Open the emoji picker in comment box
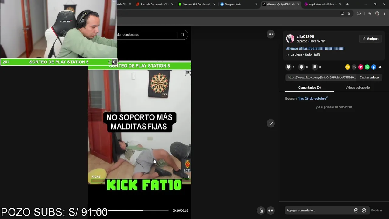389x219 pixels. tap(364, 210)
